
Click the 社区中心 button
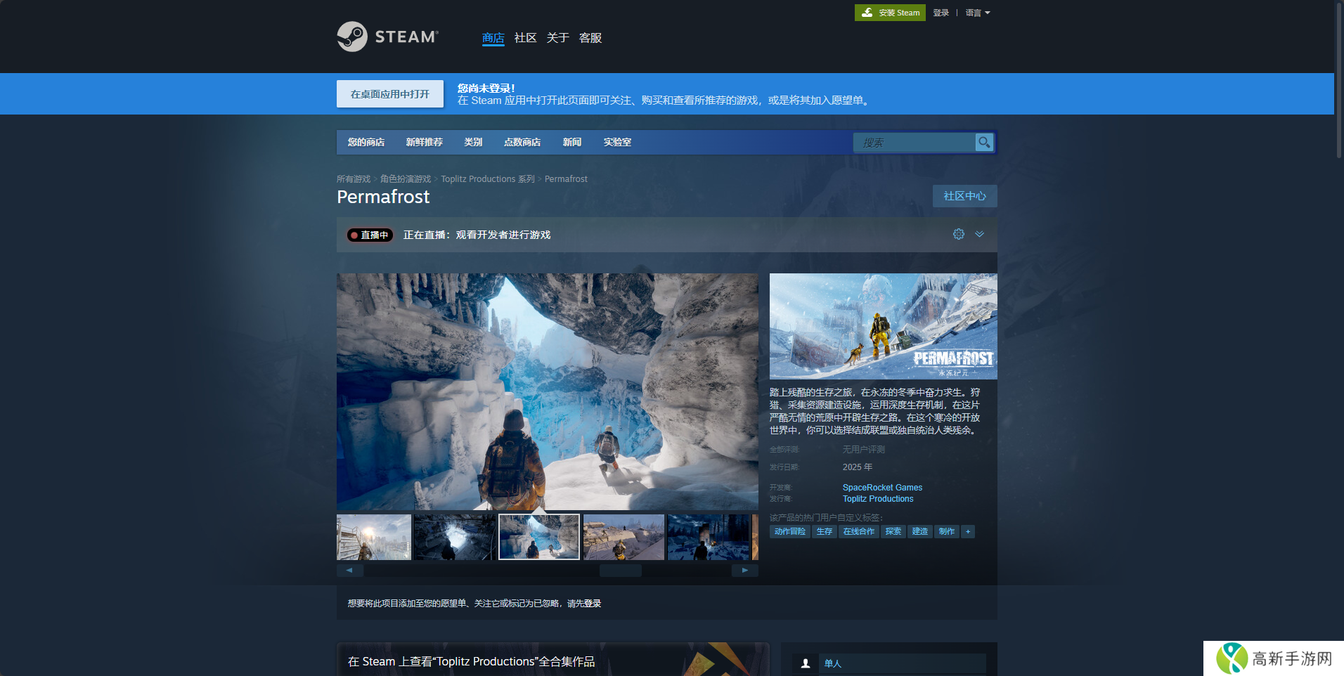(964, 196)
